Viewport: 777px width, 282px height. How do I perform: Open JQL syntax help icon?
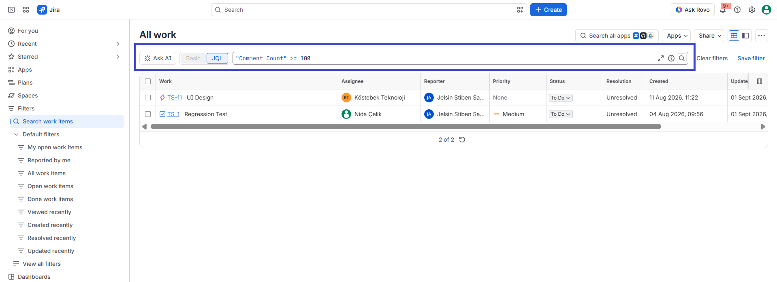[671, 58]
